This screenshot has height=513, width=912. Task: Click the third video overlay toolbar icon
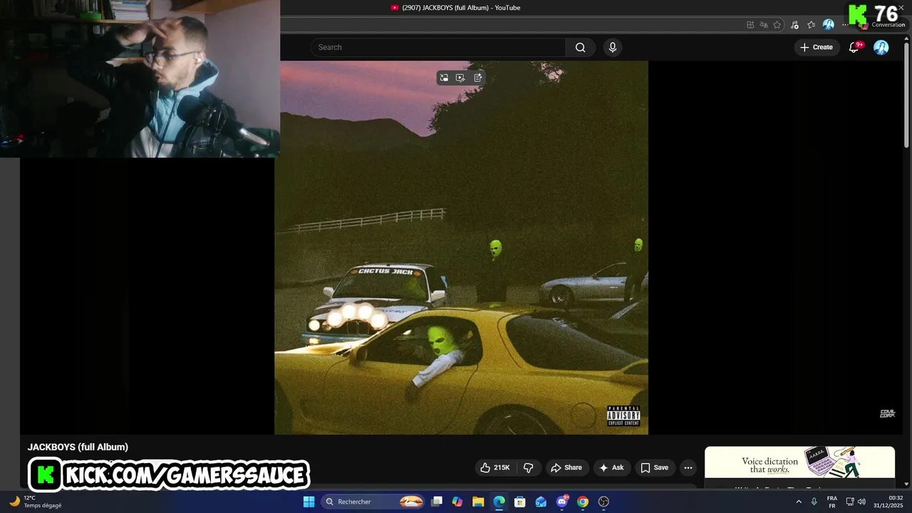[x=477, y=78]
